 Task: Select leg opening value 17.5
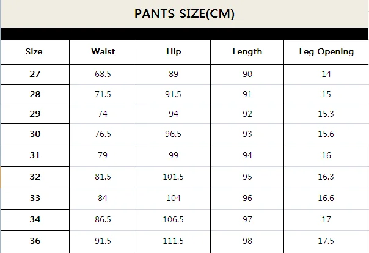[326, 241]
